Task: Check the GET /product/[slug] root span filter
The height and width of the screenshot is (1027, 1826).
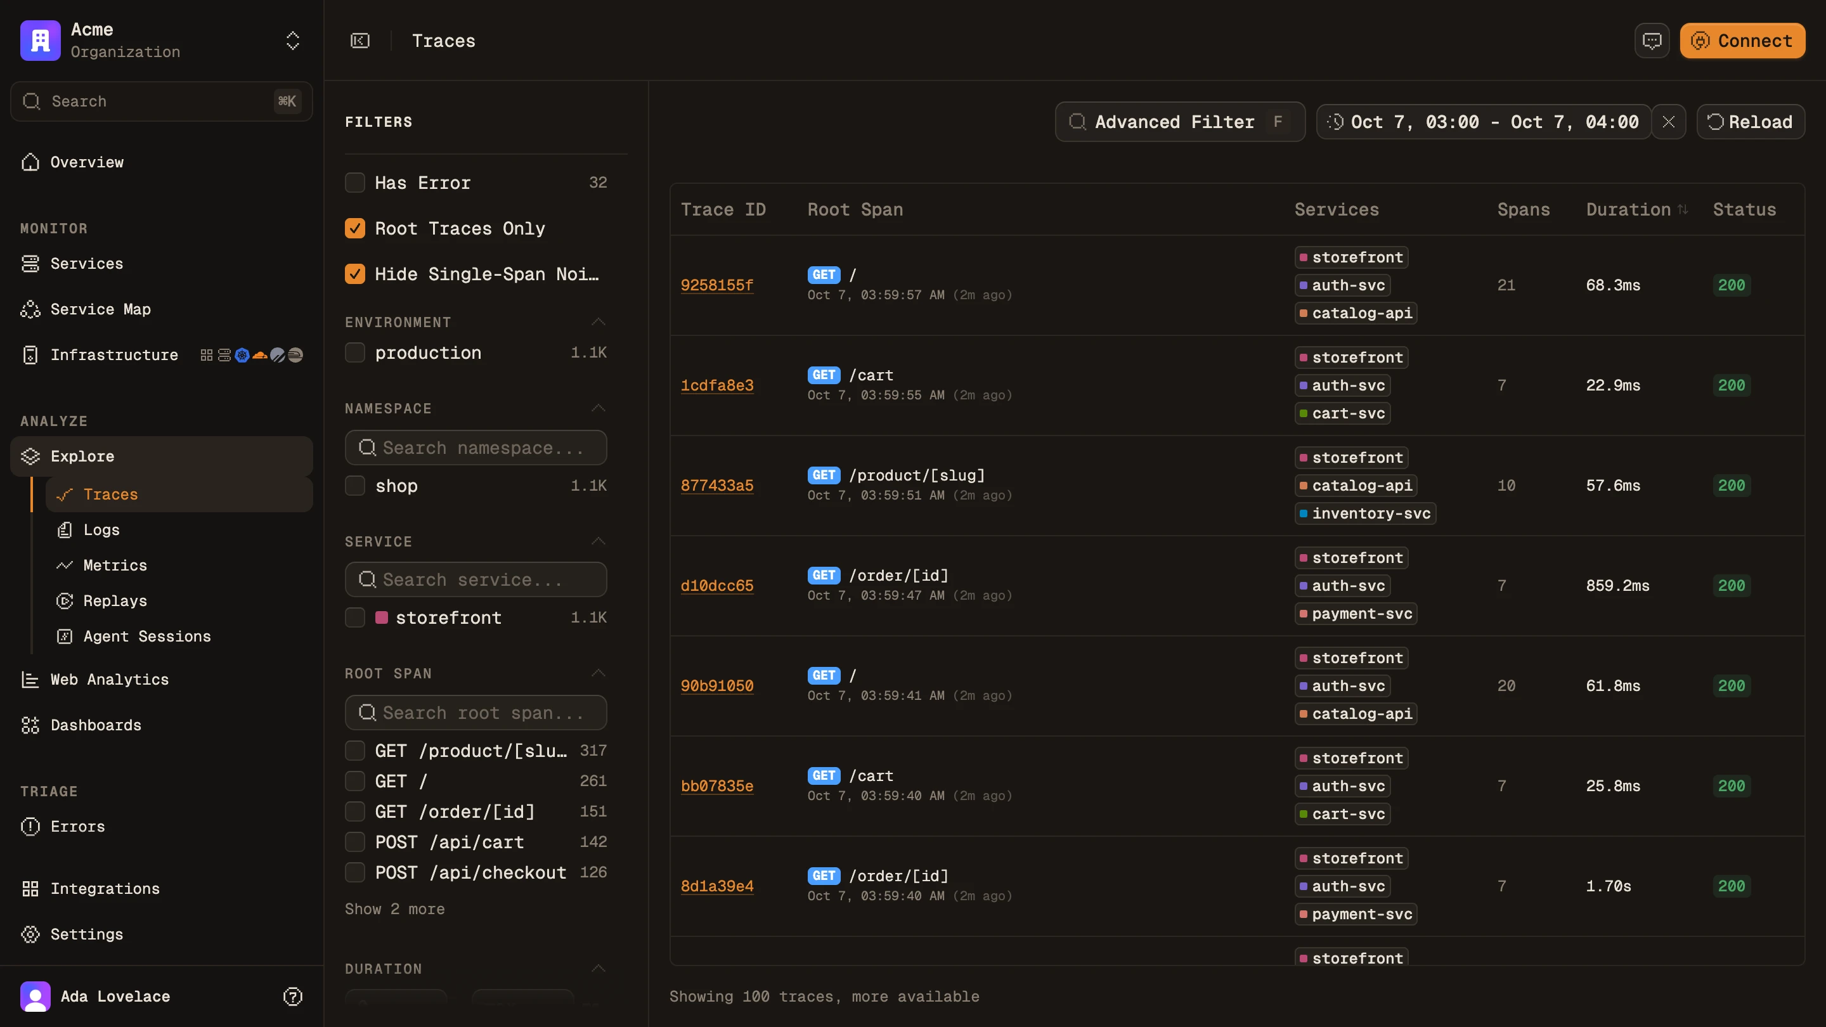Action: coord(355,751)
